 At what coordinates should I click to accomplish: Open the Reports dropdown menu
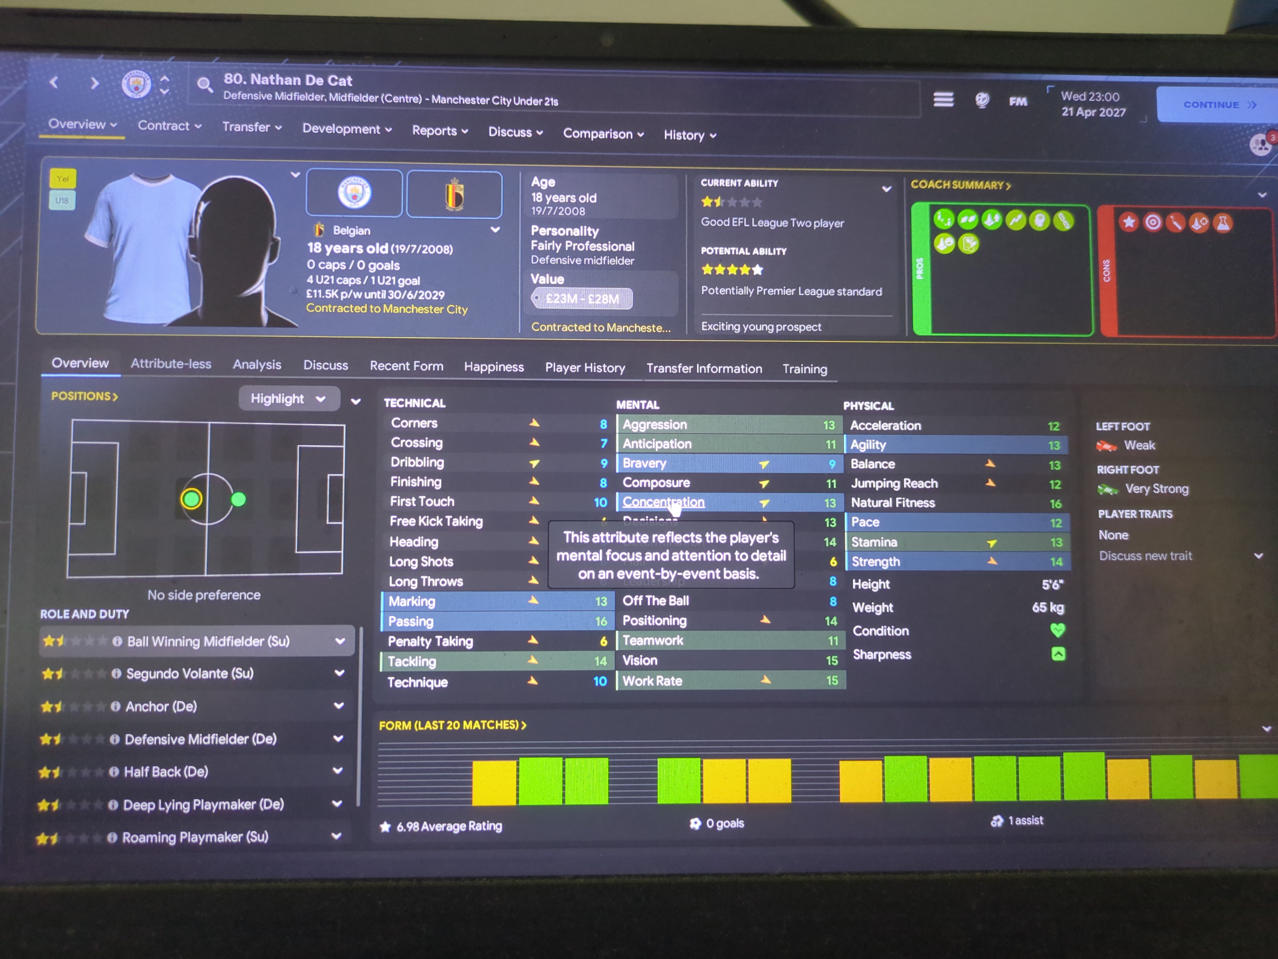pyautogui.click(x=440, y=131)
